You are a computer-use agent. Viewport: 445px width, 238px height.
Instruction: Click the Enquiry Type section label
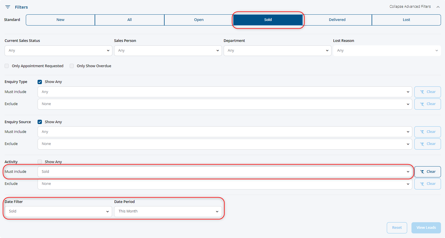click(x=16, y=82)
